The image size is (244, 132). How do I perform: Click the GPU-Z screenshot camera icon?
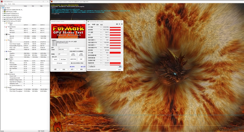click(117, 24)
